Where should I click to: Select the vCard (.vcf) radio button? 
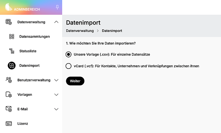pos(69,66)
